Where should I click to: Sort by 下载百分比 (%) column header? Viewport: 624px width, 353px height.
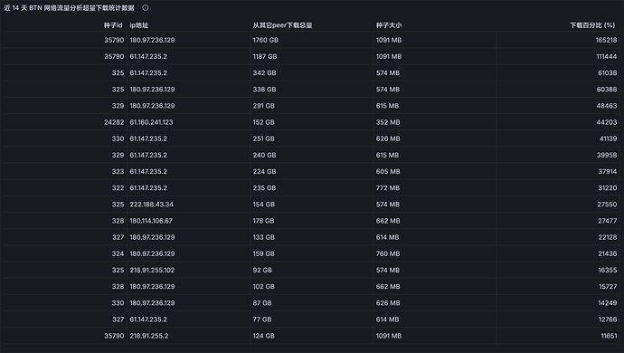pyautogui.click(x=592, y=25)
